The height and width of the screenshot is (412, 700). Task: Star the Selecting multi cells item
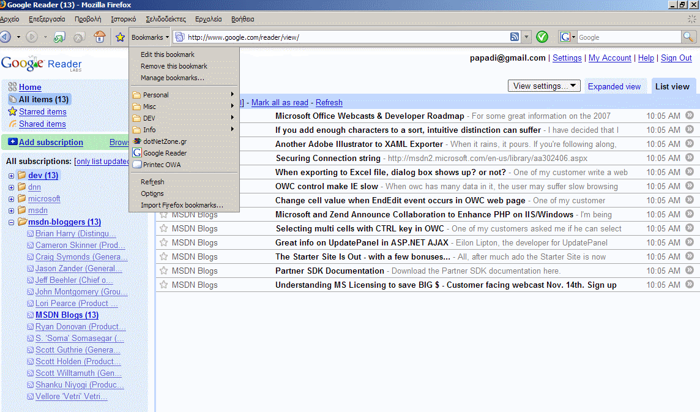point(164,228)
